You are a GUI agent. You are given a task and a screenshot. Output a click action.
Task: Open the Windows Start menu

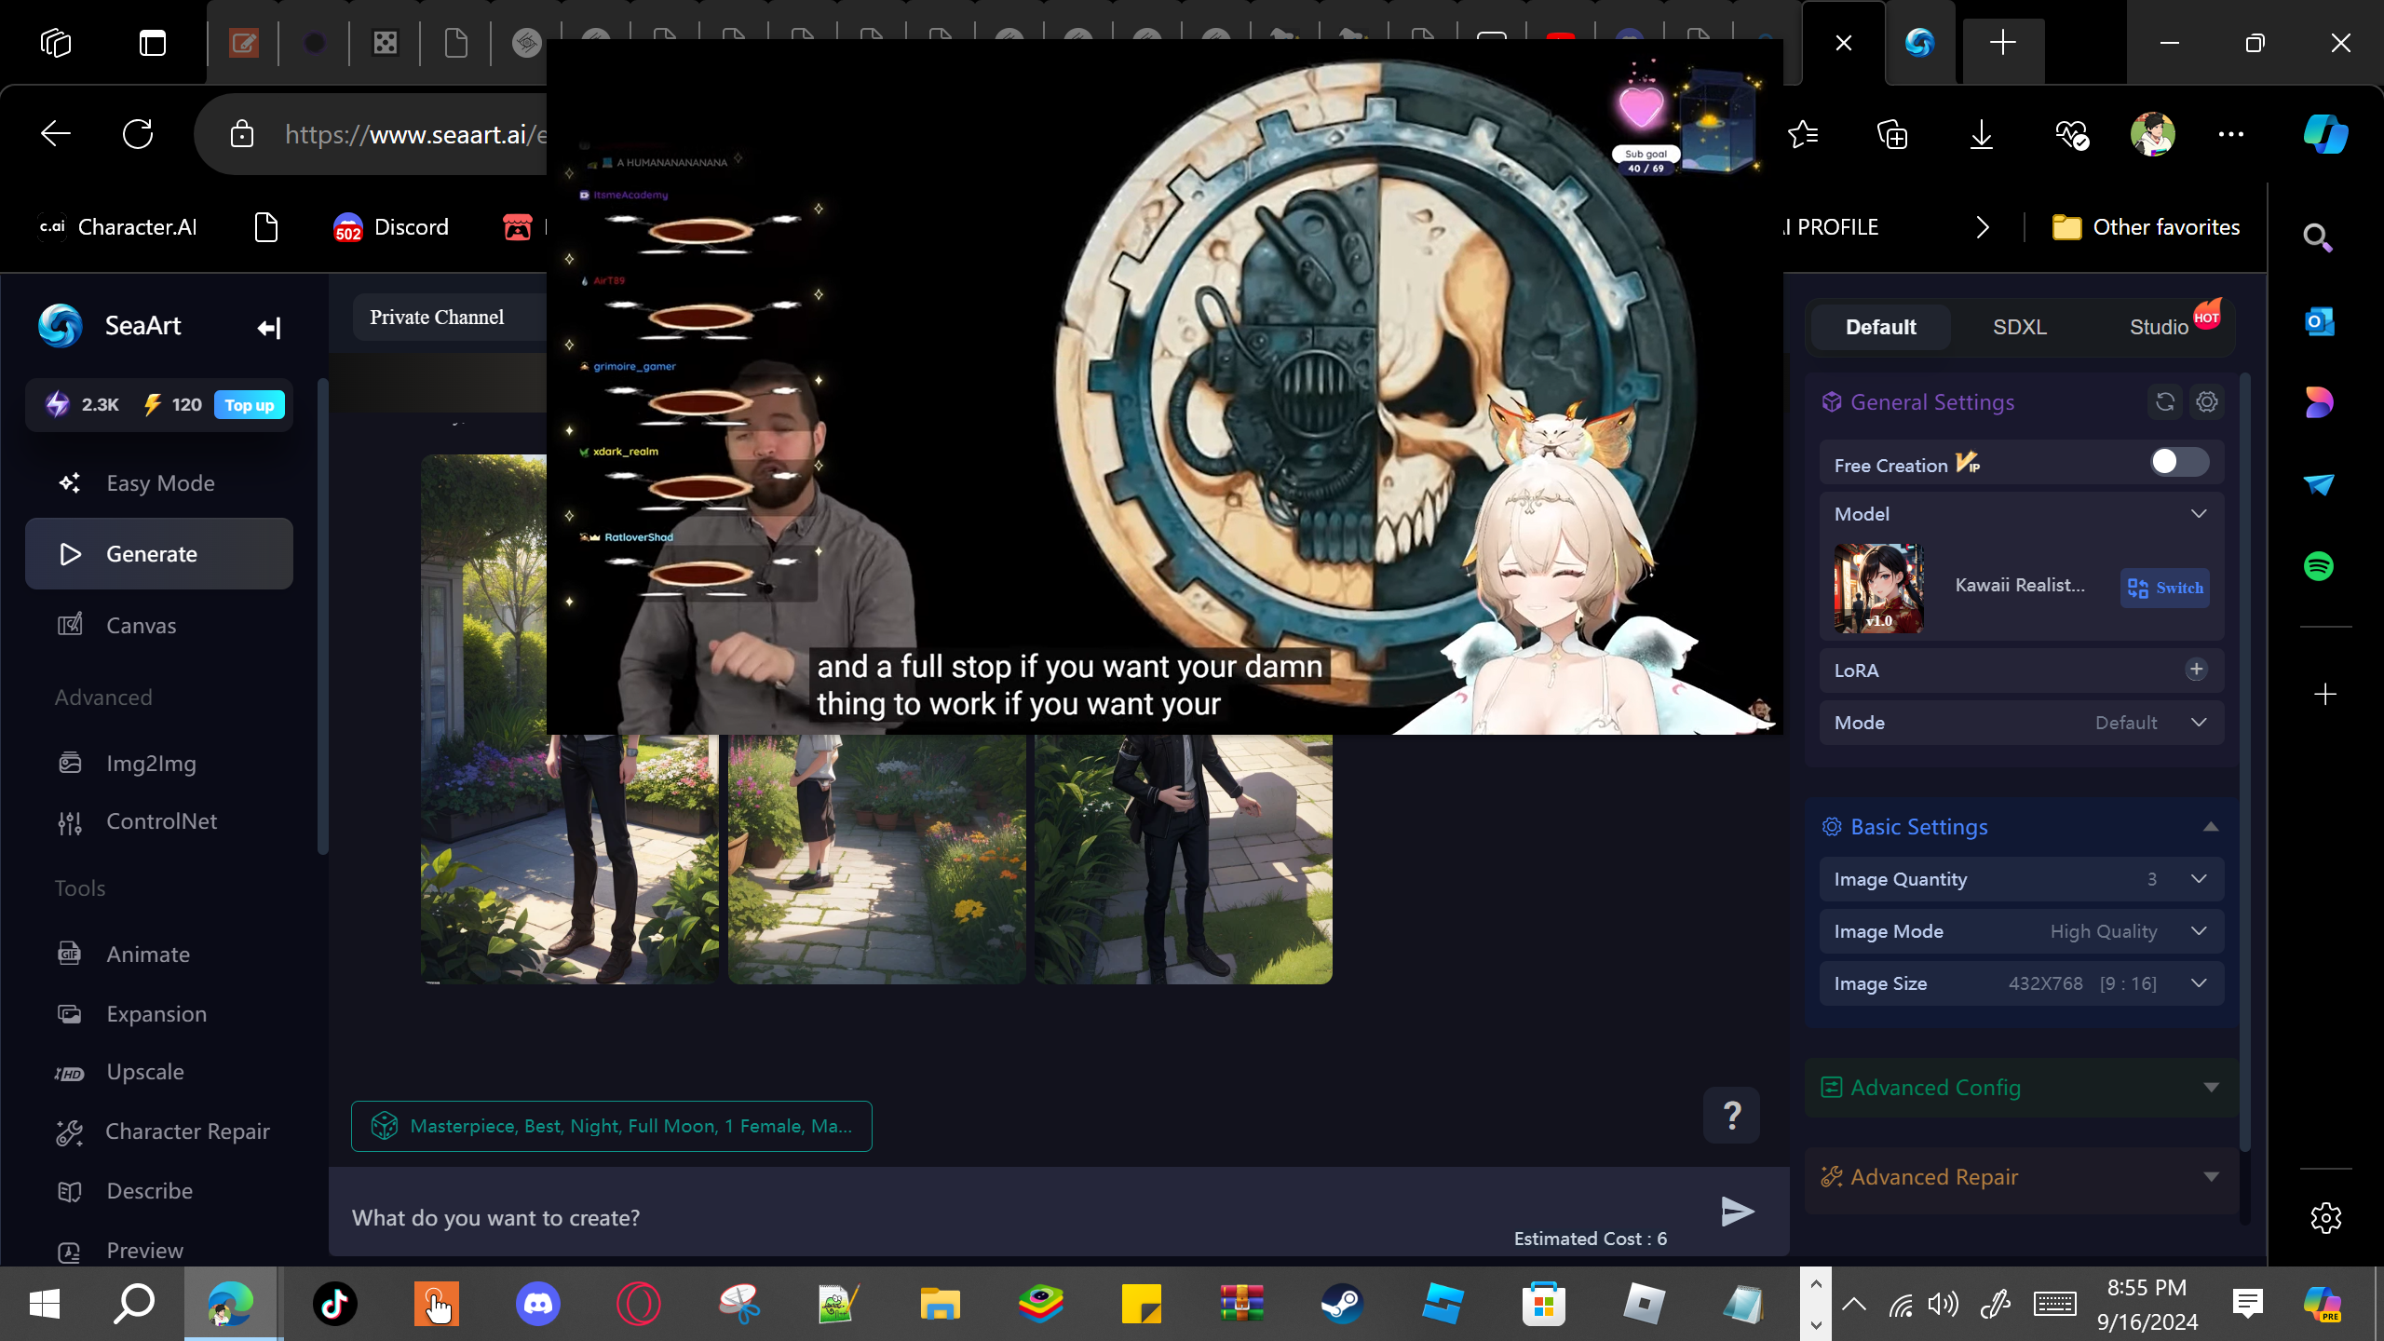point(45,1304)
